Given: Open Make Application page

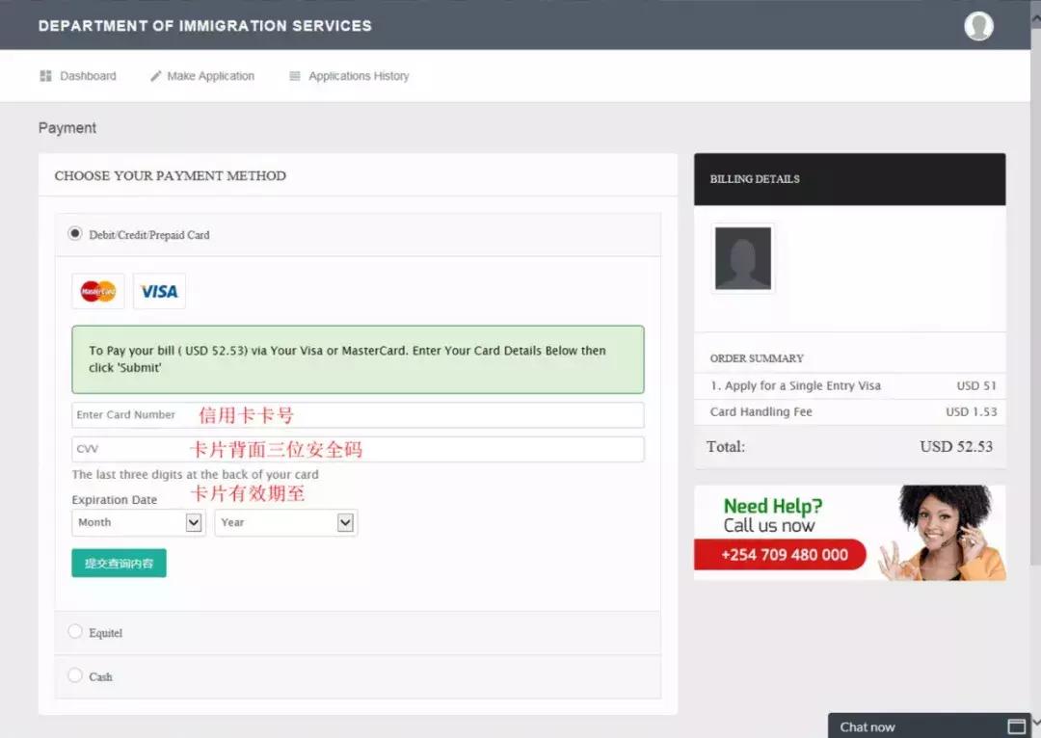Looking at the screenshot, I should [x=202, y=76].
